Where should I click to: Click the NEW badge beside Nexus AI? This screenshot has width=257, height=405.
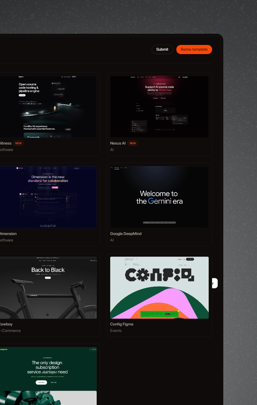[133, 143]
